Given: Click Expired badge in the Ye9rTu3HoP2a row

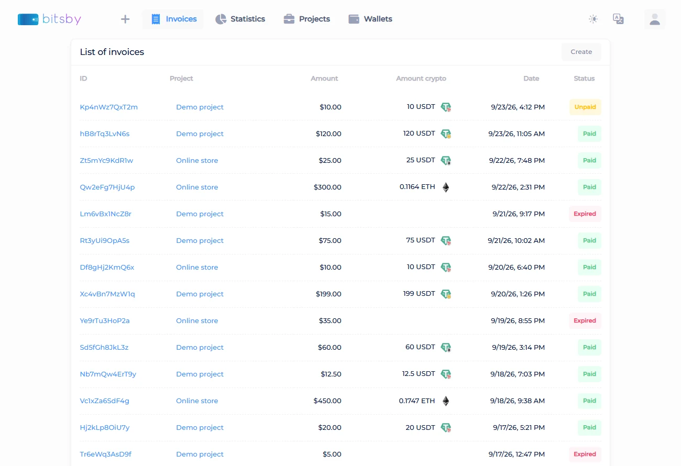Looking at the screenshot, I should point(585,321).
